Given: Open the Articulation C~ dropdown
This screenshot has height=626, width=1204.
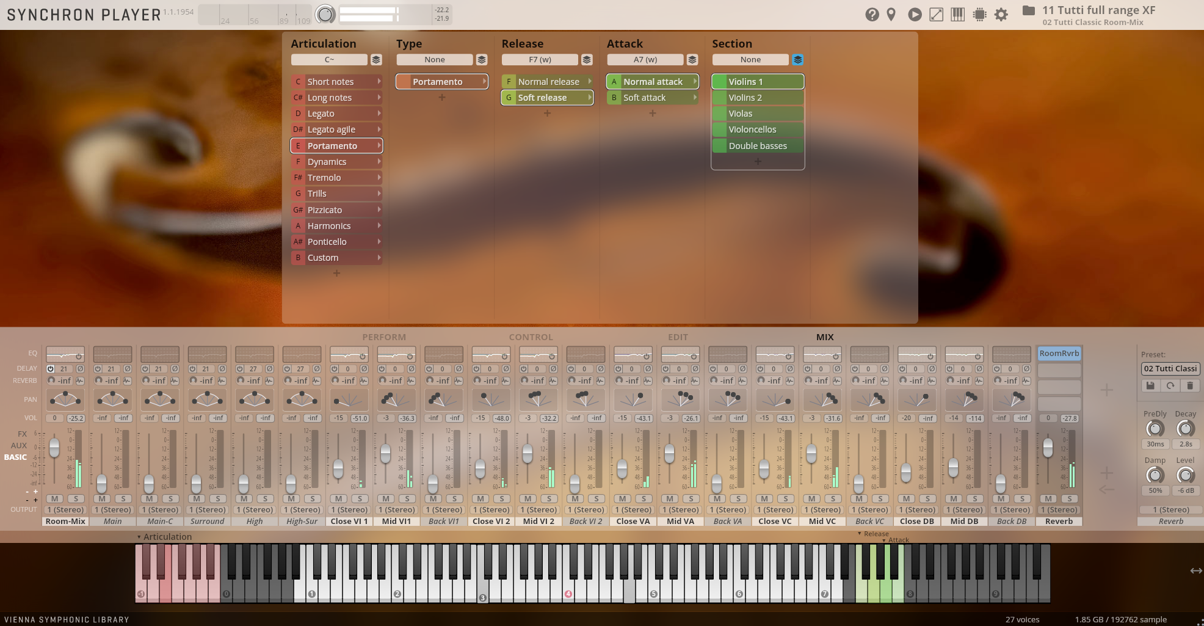Looking at the screenshot, I should (328, 59).
